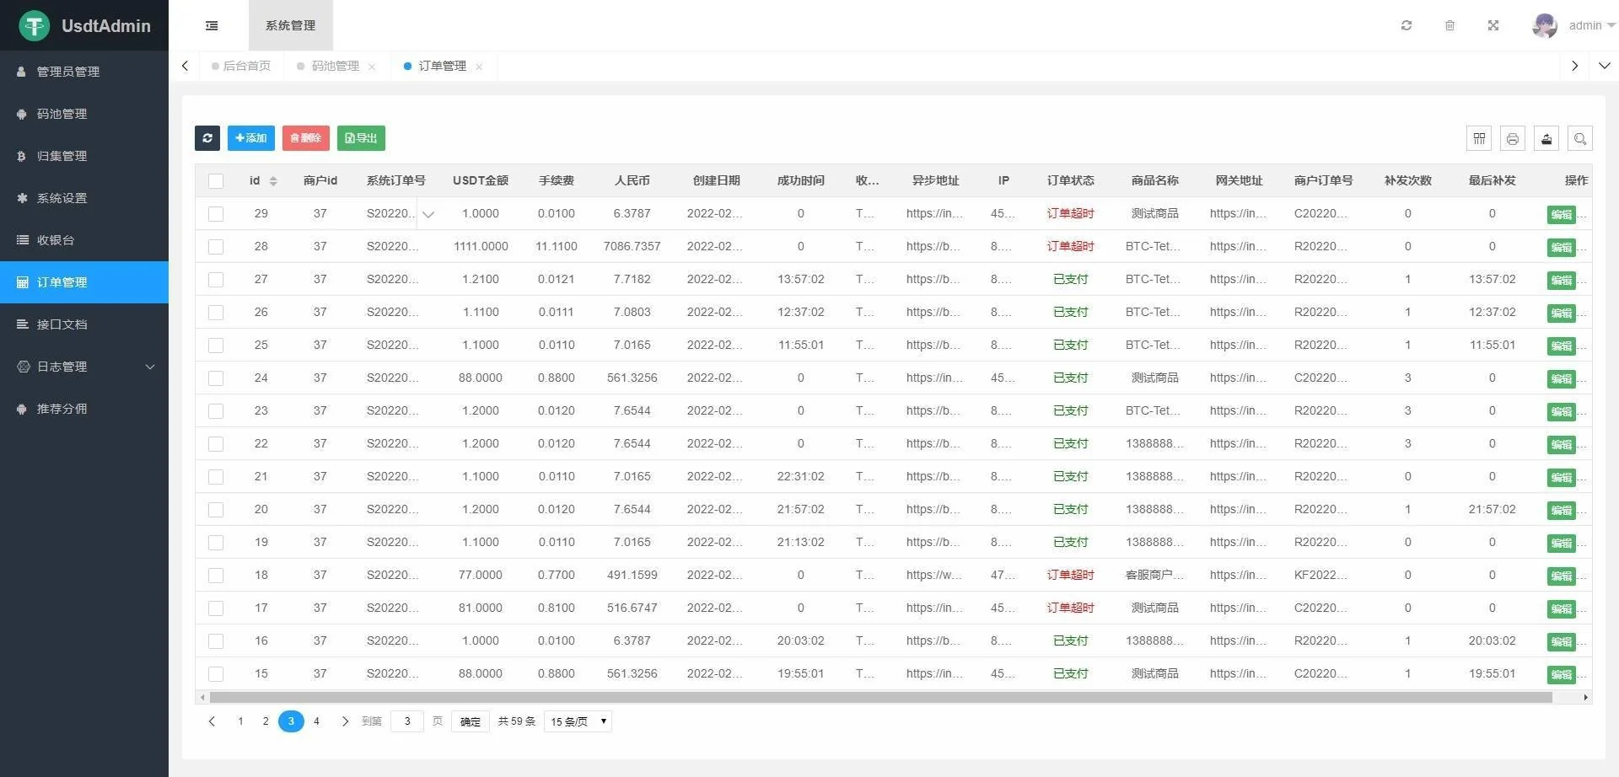Screen dimensions: 1619x777
Task: Expand the system order number for row 29
Action: pyautogui.click(x=428, y=215)
